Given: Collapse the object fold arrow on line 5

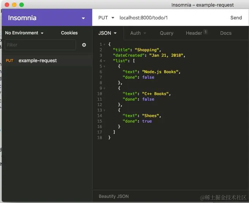Looking at the screenshot, I should [x=104, y=67].
